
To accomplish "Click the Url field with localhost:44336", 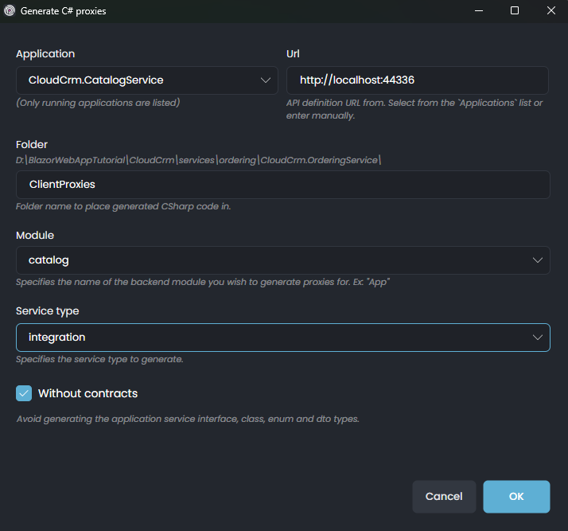I will tap(417, 80).
